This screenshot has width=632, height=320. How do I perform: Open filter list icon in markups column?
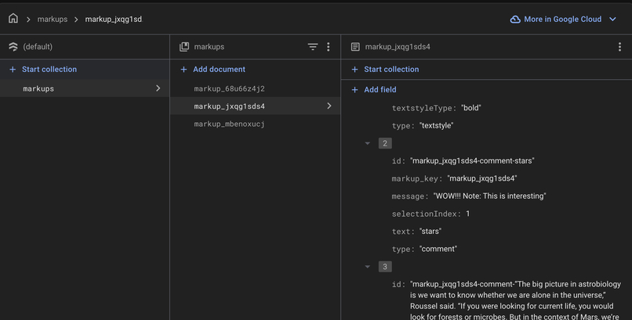pyautogui.click(x=312, y=47)
